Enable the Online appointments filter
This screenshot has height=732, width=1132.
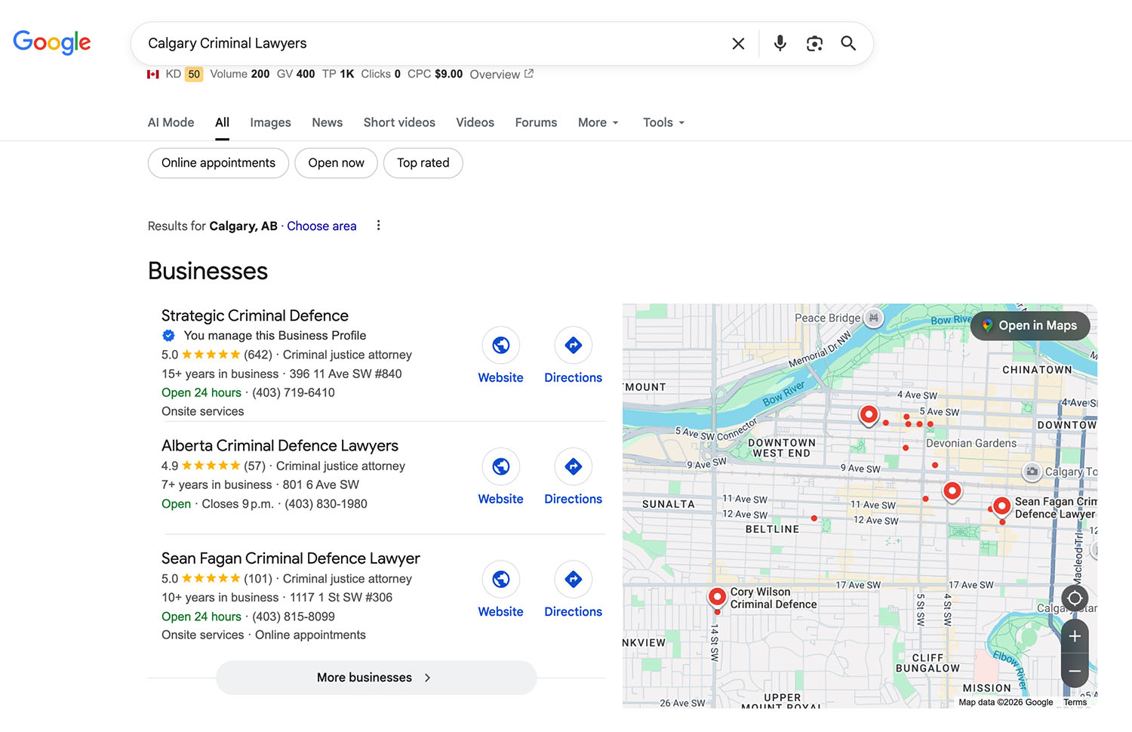[218, 162]
